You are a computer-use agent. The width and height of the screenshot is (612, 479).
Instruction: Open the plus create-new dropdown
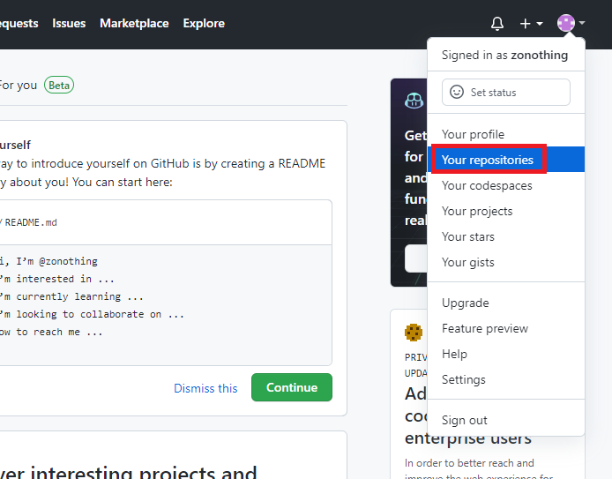(531, 24)
